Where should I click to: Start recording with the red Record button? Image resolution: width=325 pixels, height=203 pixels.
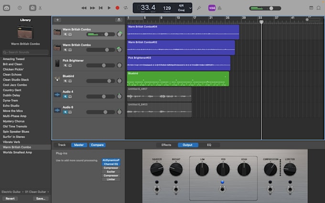pyautogui.click(x=117, y=8)
